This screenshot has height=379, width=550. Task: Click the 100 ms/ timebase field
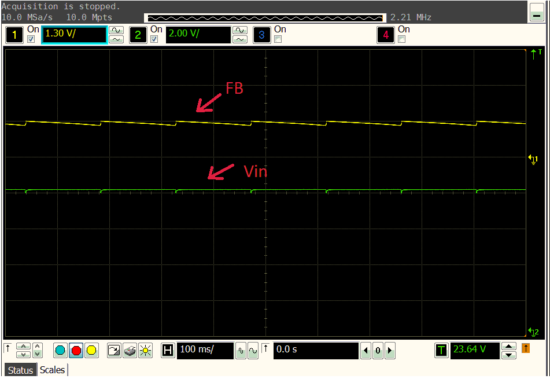click(205, 350)
